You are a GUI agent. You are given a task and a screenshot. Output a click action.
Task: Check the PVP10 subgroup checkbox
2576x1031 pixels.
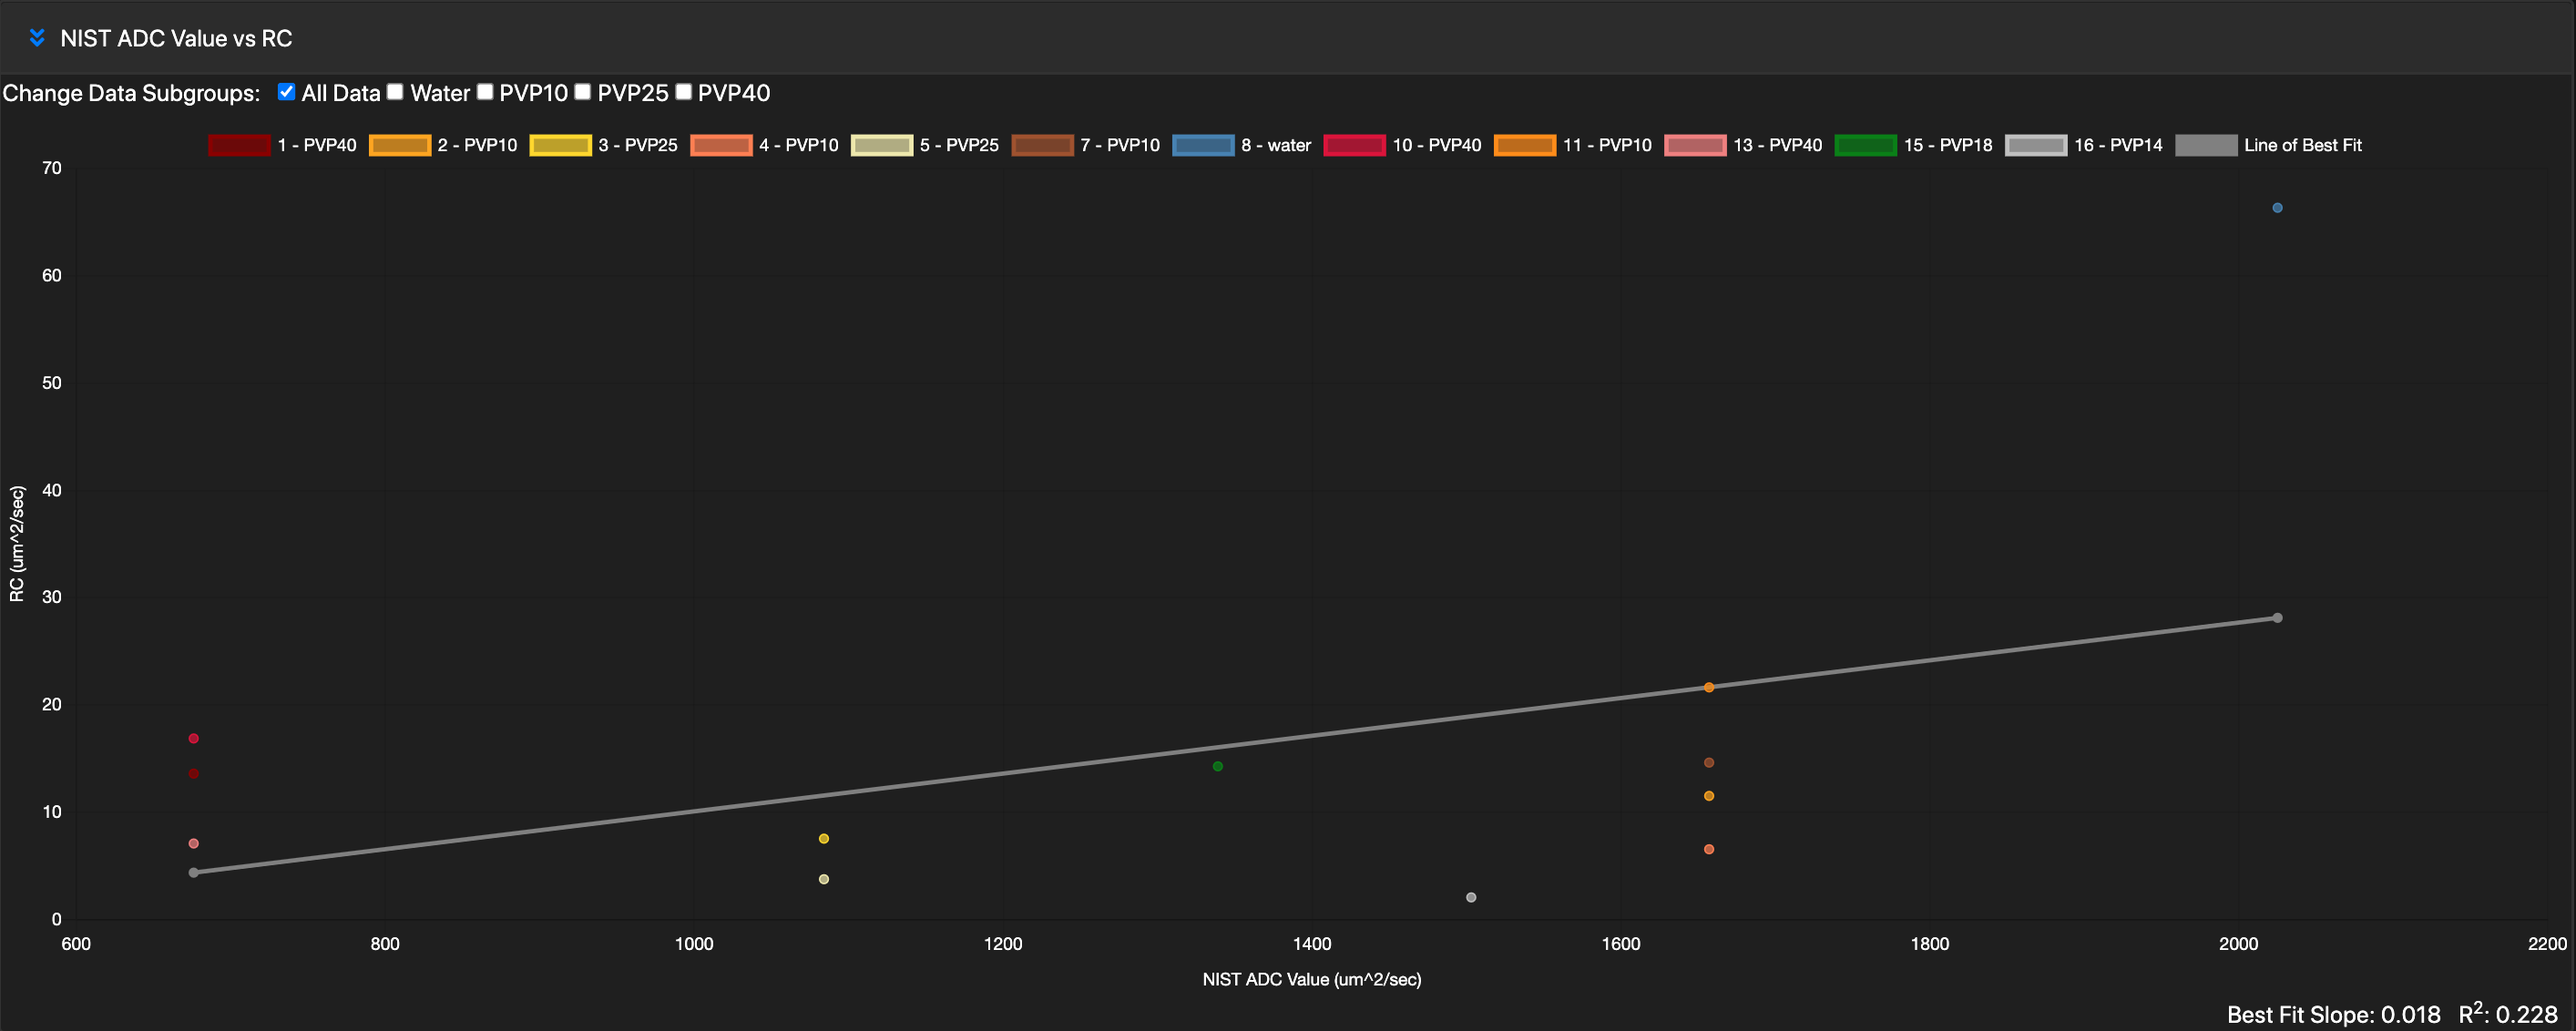pos(485,92)
